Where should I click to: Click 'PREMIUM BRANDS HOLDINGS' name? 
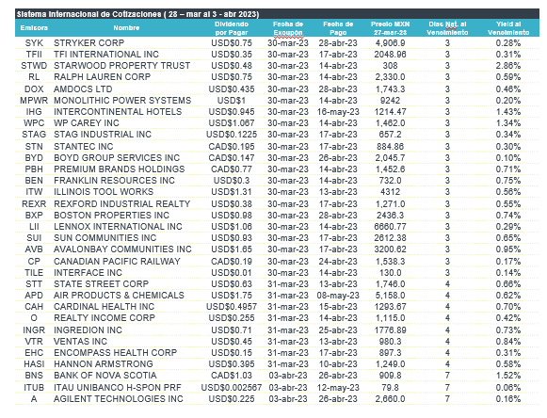coord(119,169)
